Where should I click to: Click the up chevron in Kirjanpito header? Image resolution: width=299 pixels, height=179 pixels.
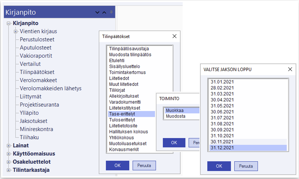[104, 13]
